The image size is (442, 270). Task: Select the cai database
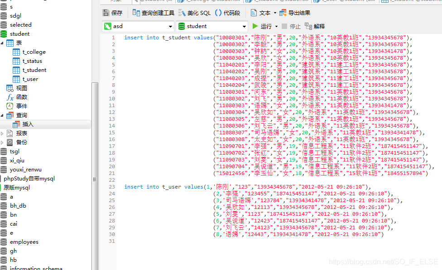click(13, 224)
